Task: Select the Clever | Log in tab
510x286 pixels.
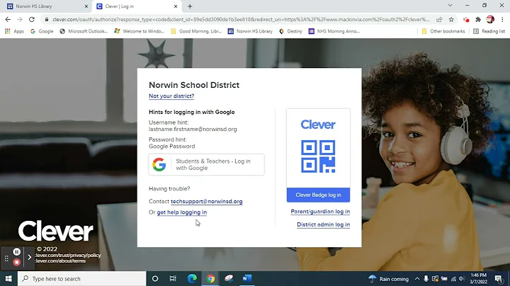Action: coord(133,6)
